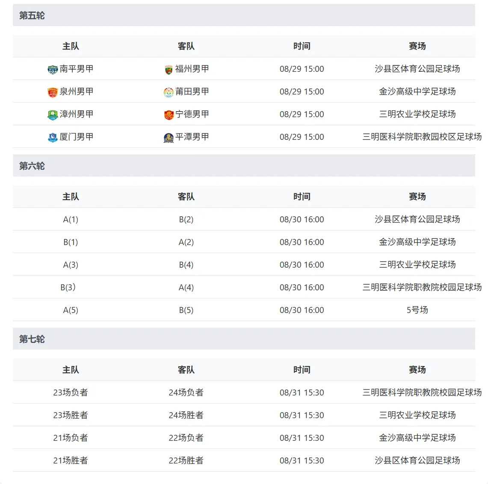
Task: Click 客队 header in 第七轮 table
Action: (186, 369)
